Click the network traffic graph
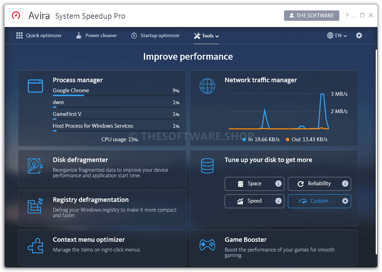Image resolution: width=382 pixels, height=272 pixels. click(x=279, y=111)
